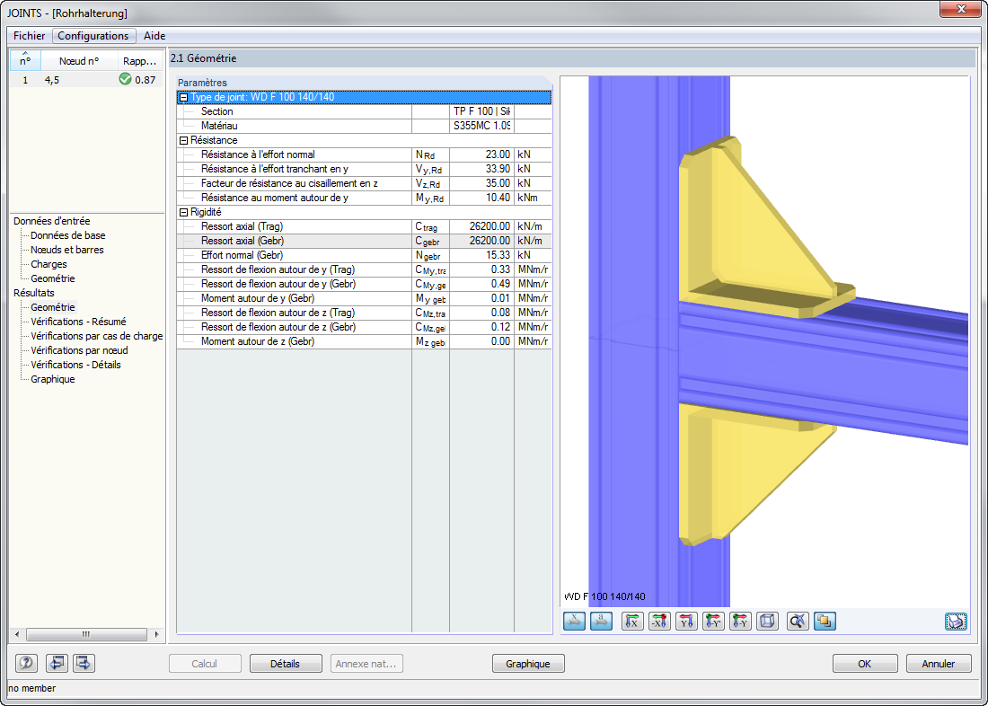Select 'Données de base' in the tree
The height and width of the screenshot is (706, 988).
tap(68, 235)
